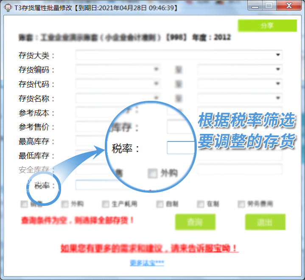Open the starting 存货编码 dropdown
The height and width of the screenshot is (280, 305).
(x=157, y=69)
